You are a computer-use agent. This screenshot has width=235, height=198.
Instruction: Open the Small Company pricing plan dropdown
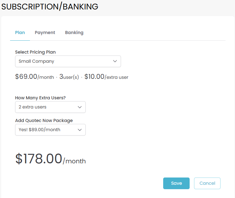pos(68,61)
